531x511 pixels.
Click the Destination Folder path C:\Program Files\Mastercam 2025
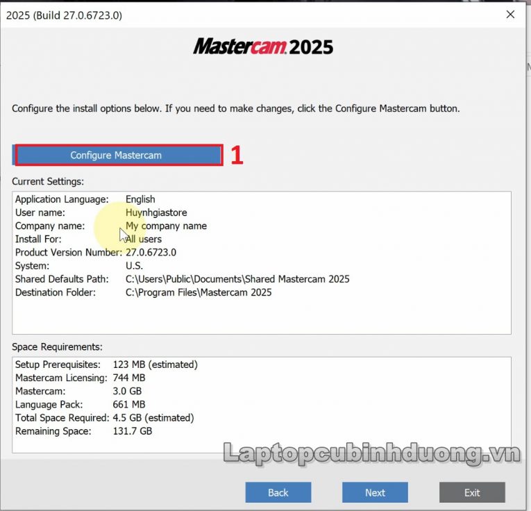pyautogui.click(x=199, y=292)
